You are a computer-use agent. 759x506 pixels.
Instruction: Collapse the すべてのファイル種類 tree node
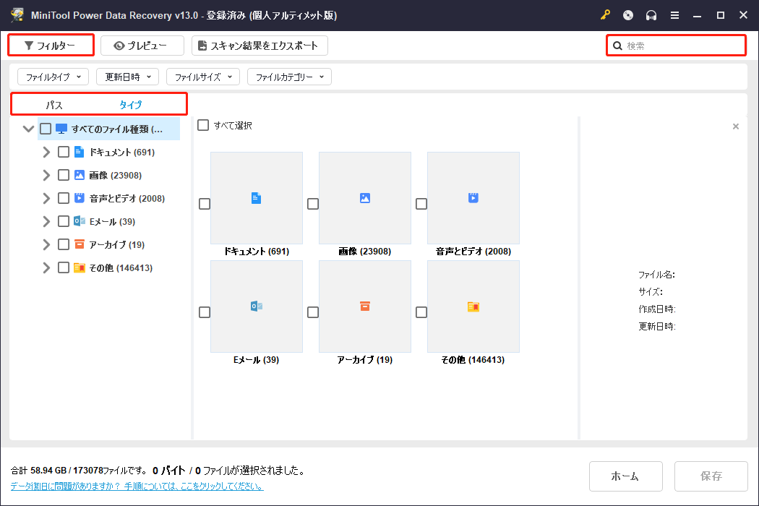pyautogui.click(x=28, y=129)
